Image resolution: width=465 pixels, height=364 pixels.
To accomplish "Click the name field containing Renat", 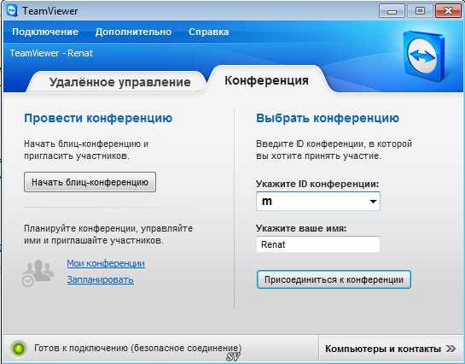I will point(318,244).
